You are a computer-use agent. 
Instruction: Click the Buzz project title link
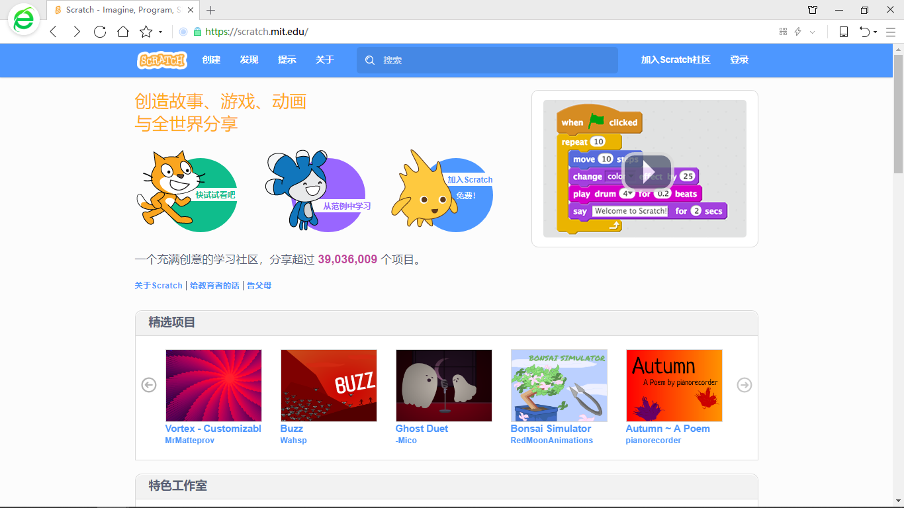292,429
